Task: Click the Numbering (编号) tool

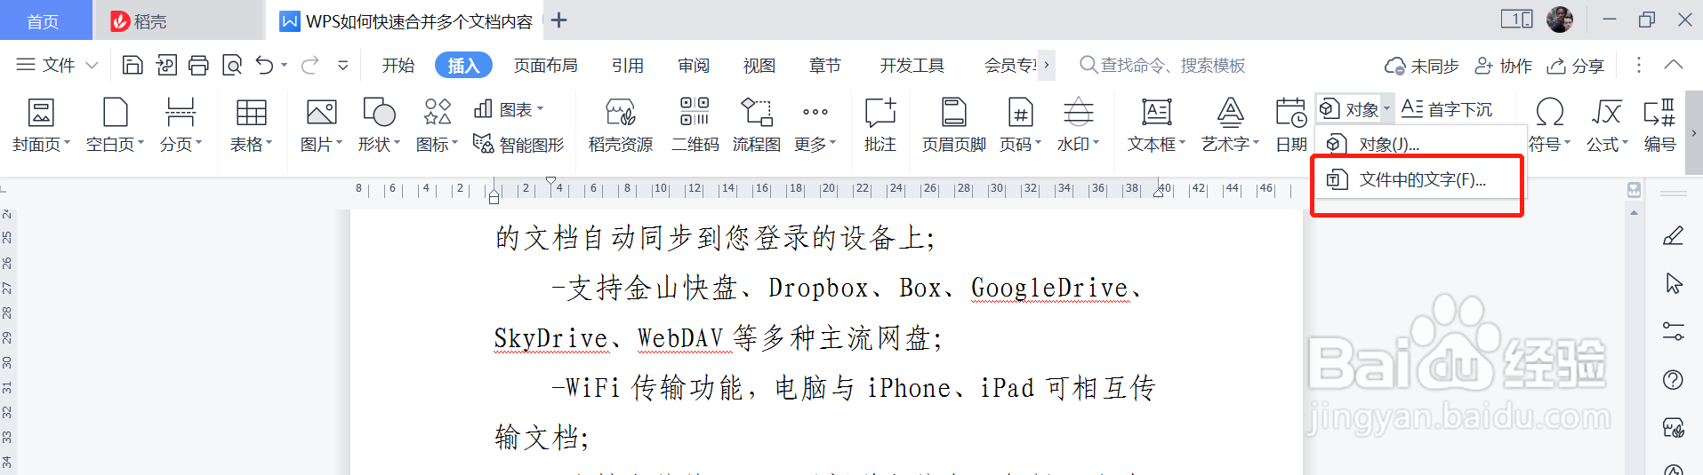Action: pos(1659,125)
